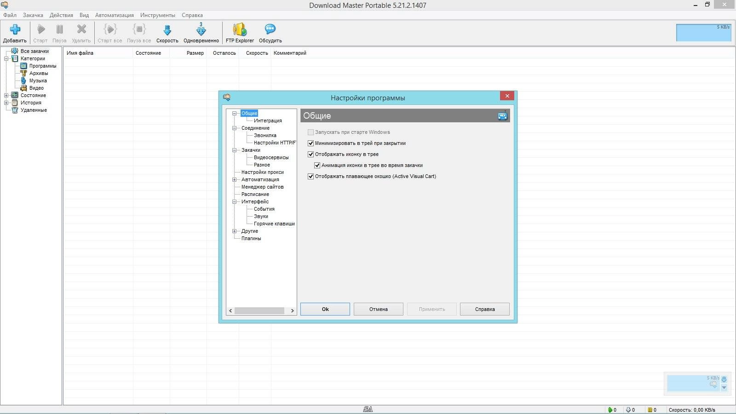This screenshot has width=736, height=414.
Task: Select Плагины in the settings tree
Action: [251, 238]
